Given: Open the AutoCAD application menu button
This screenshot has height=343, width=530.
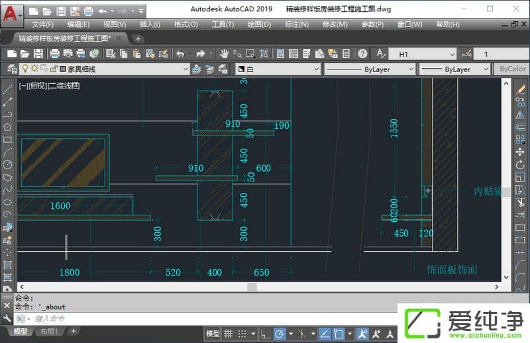Looking at the screenshot, I should (x=12, y=15).
